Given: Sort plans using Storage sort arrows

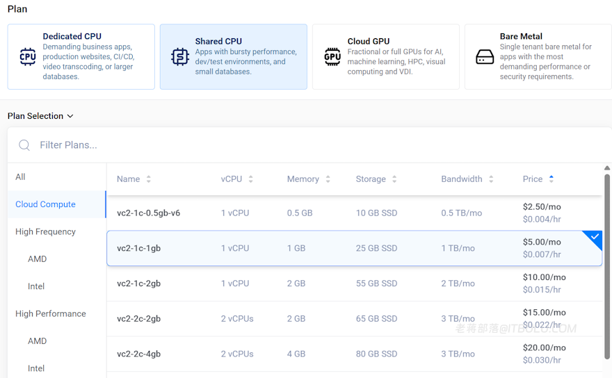Looking at the screenshot, I should point(394,179).
